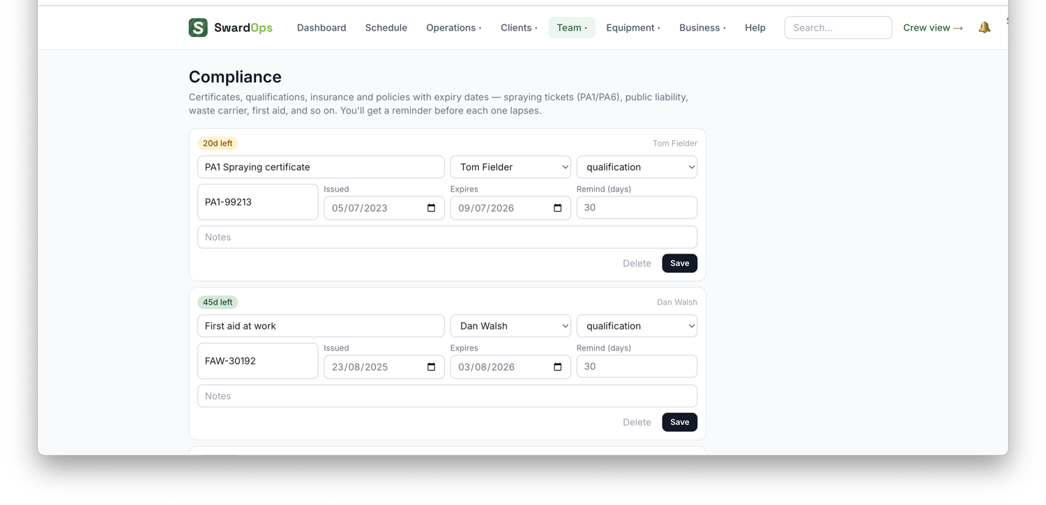Expand the Equipment menu
This screenshot has height=505, width=1046.
(633, 28)
